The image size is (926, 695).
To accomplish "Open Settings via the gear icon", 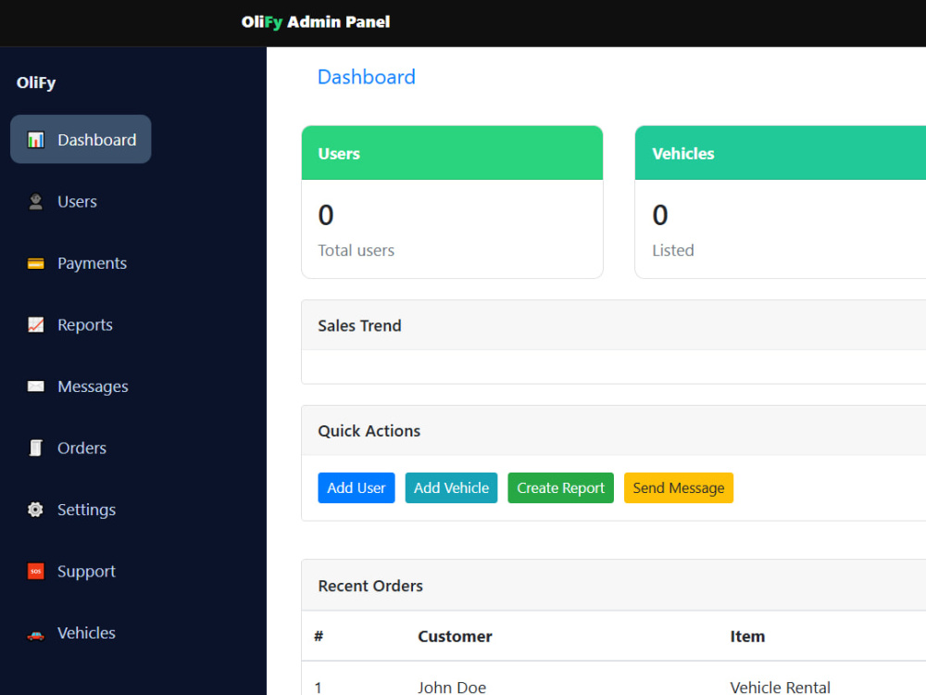I will tap(35, 510).
